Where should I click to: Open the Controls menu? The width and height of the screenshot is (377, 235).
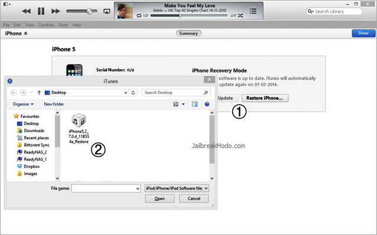[46, 25]
